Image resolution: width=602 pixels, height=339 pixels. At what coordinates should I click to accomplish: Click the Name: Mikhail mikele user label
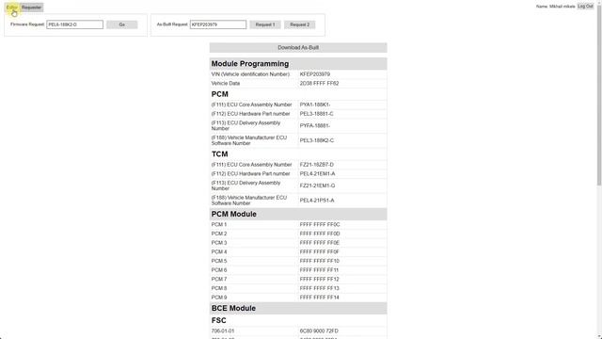pos(556,7)
